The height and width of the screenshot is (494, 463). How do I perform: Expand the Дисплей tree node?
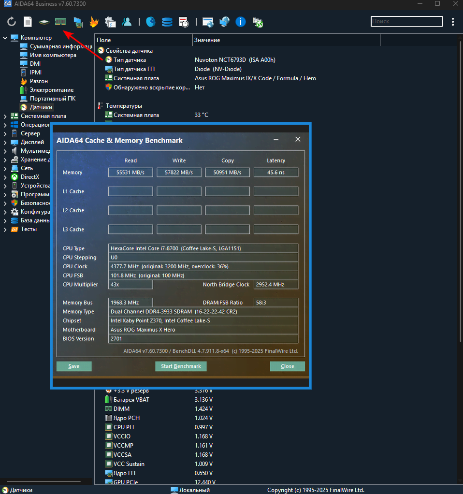5,143
